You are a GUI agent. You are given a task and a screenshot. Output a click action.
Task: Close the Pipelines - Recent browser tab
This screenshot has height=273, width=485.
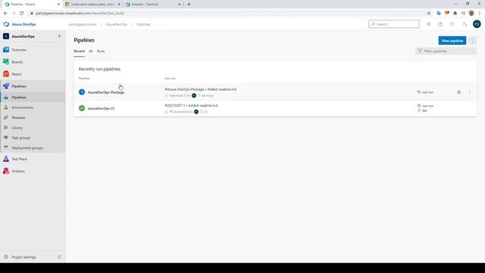(58, 5)
